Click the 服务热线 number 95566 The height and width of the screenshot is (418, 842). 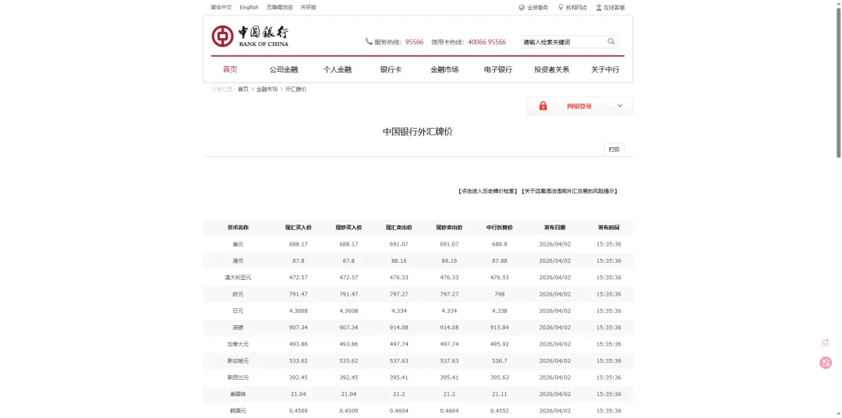coord(414,42)
